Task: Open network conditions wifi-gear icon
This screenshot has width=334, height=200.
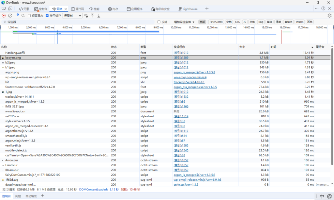Action: (x=86, y=15)
